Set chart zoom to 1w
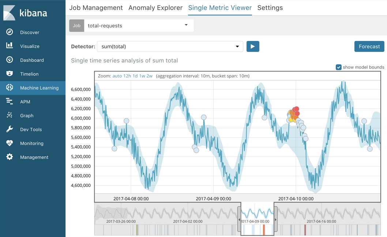This screenshot has width=387, height=237. click(x=142, y=76)
